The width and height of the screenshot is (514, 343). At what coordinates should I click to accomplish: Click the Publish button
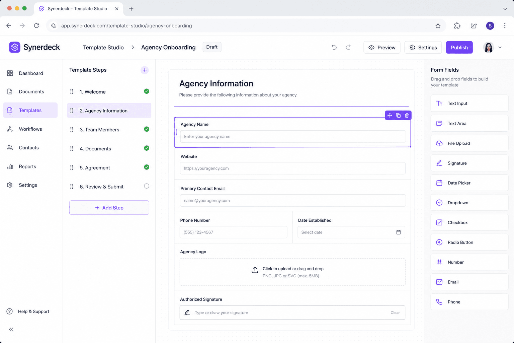point(459,48)
